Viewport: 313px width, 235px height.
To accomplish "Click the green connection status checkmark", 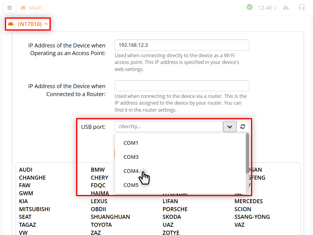I will click(249, 7).
